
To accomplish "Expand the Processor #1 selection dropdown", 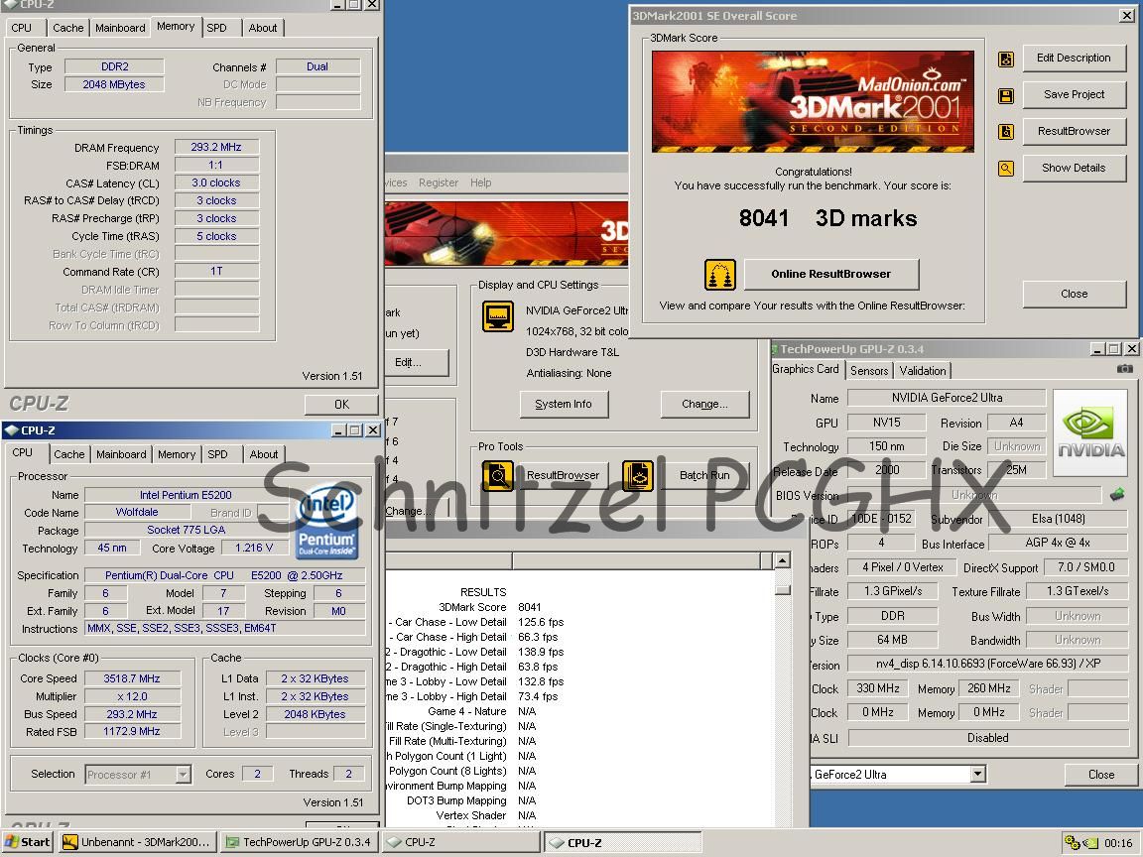I will pyautogui.click(x=183, y=774).
